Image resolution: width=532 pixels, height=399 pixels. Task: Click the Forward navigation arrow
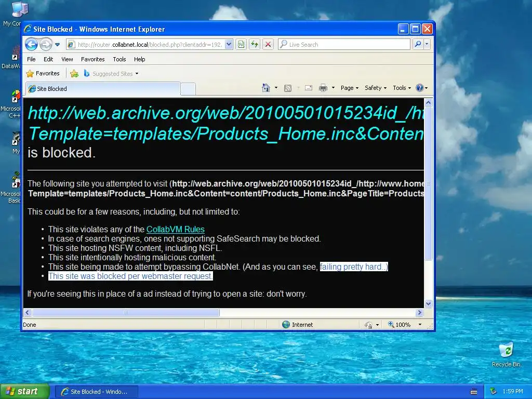(x=46, y=45)
